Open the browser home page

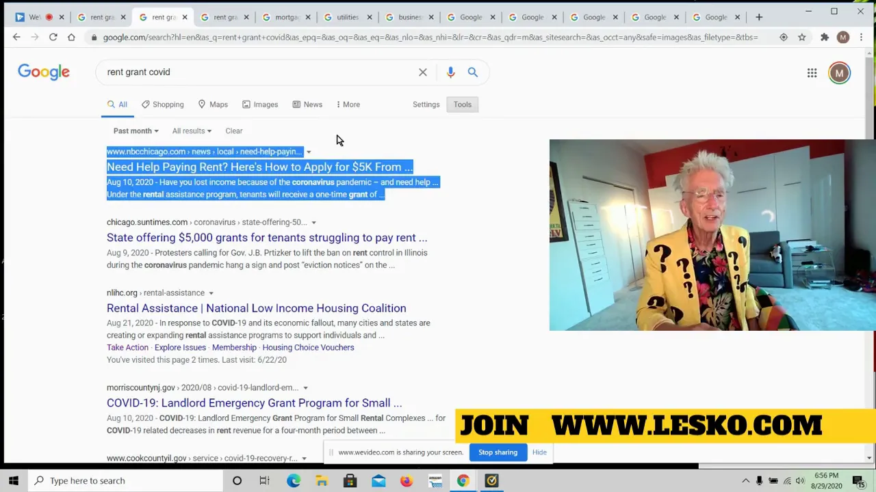click(x=71, y=37)
